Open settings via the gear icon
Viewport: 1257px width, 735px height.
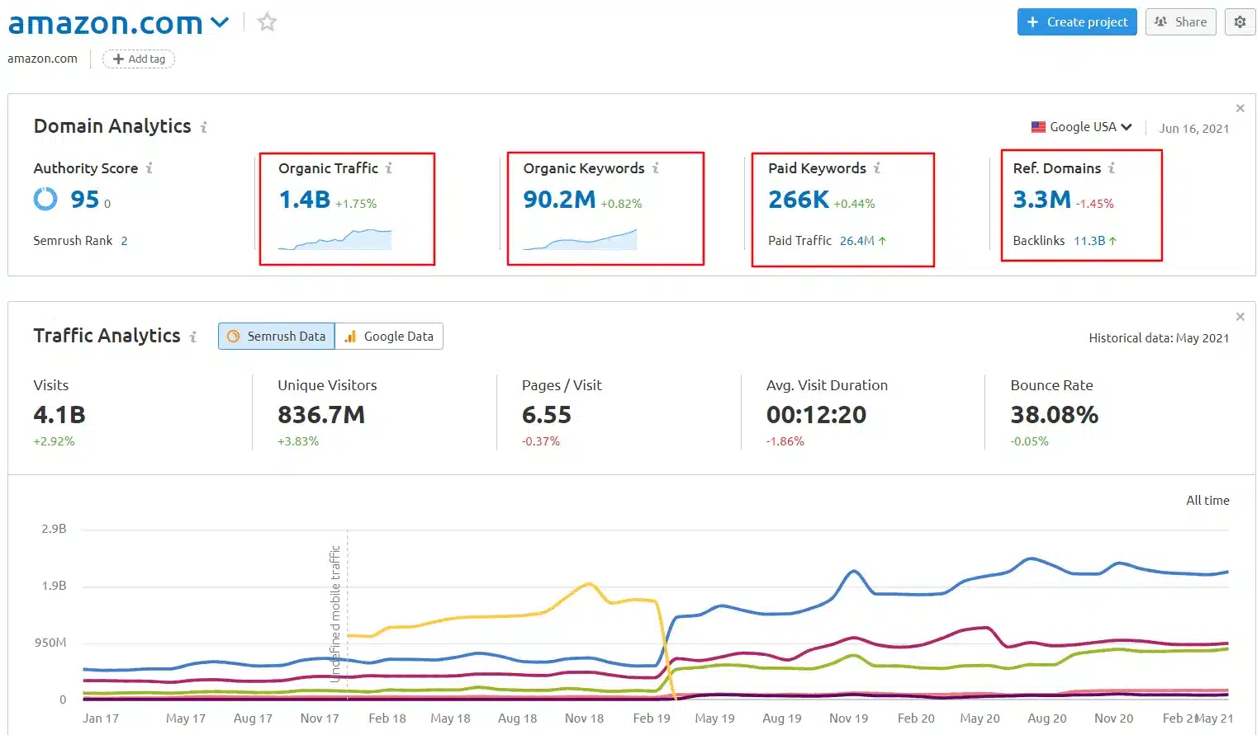[x=1240, y=22]
